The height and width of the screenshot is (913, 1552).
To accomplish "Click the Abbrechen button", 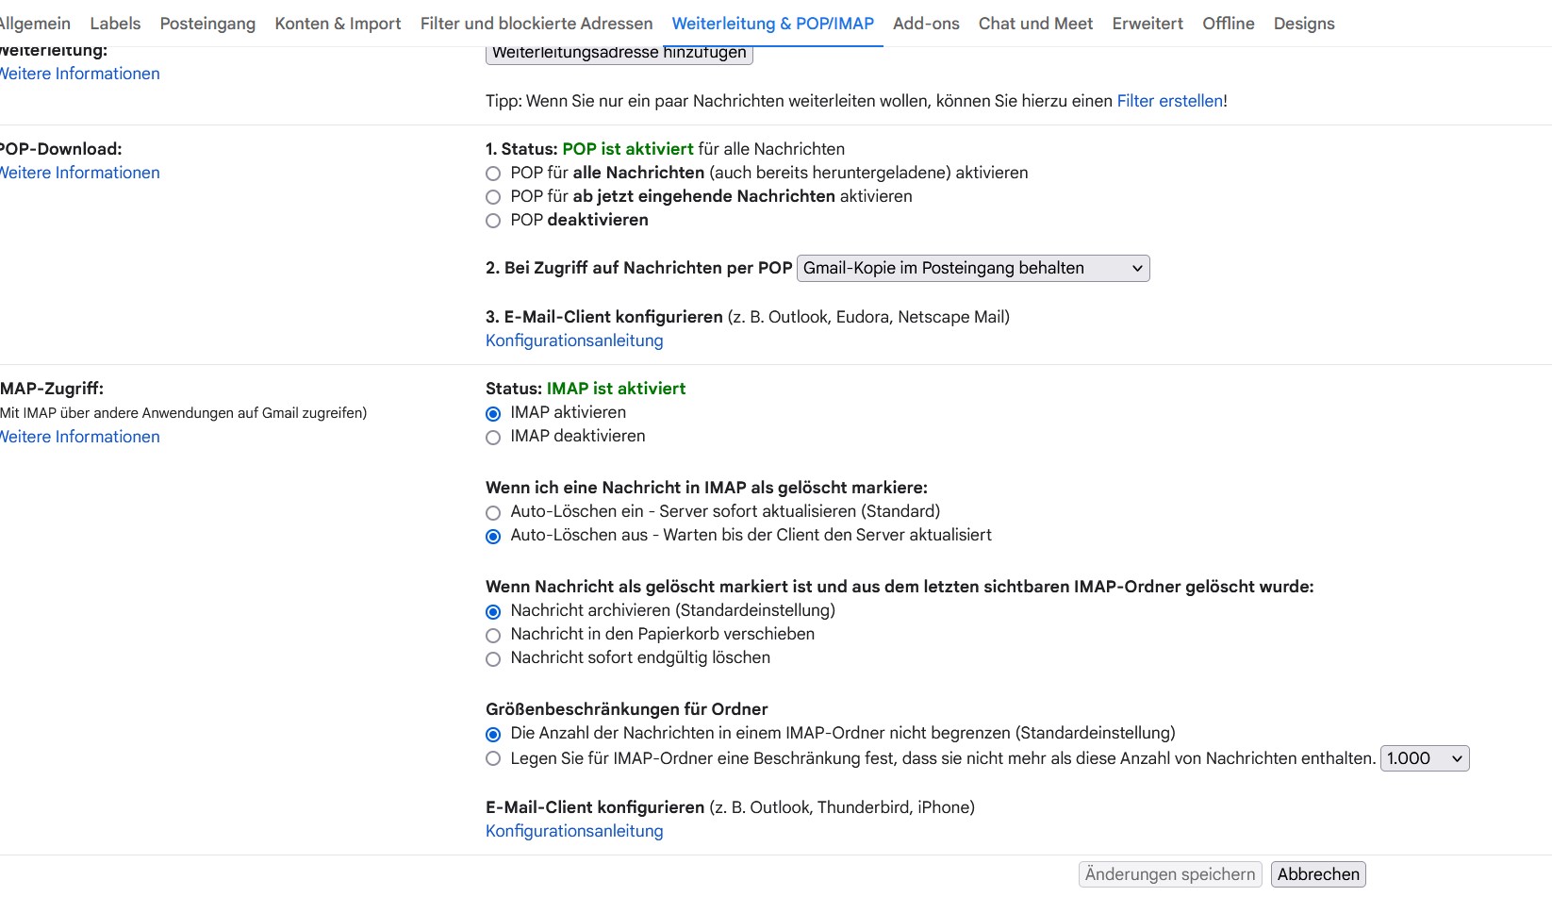I will (1318, 874).
